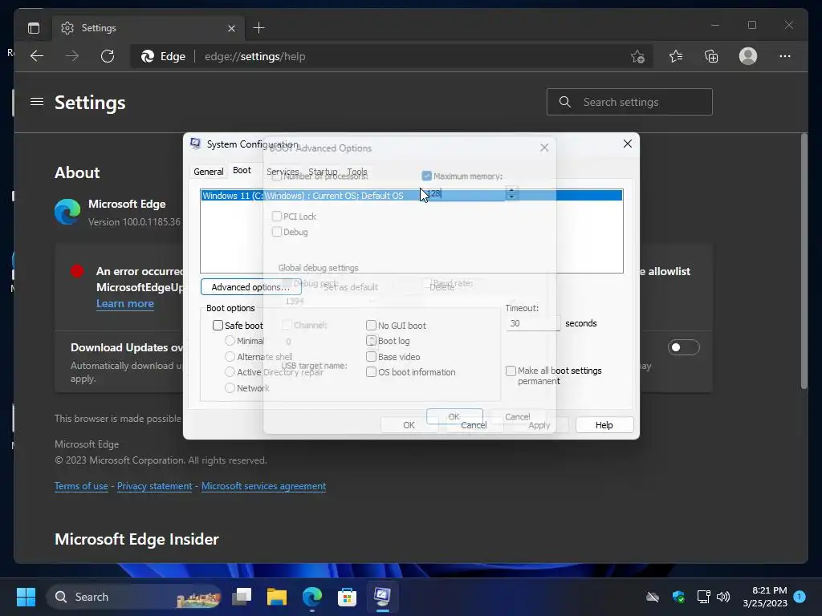Click the cloud sync tray icon
Screen dimensions: 822x616
[652, 597]
